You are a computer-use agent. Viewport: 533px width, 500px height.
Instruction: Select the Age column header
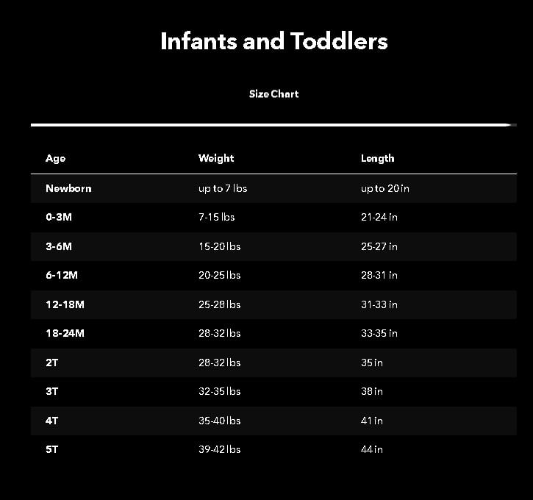[x=55, y=158]
